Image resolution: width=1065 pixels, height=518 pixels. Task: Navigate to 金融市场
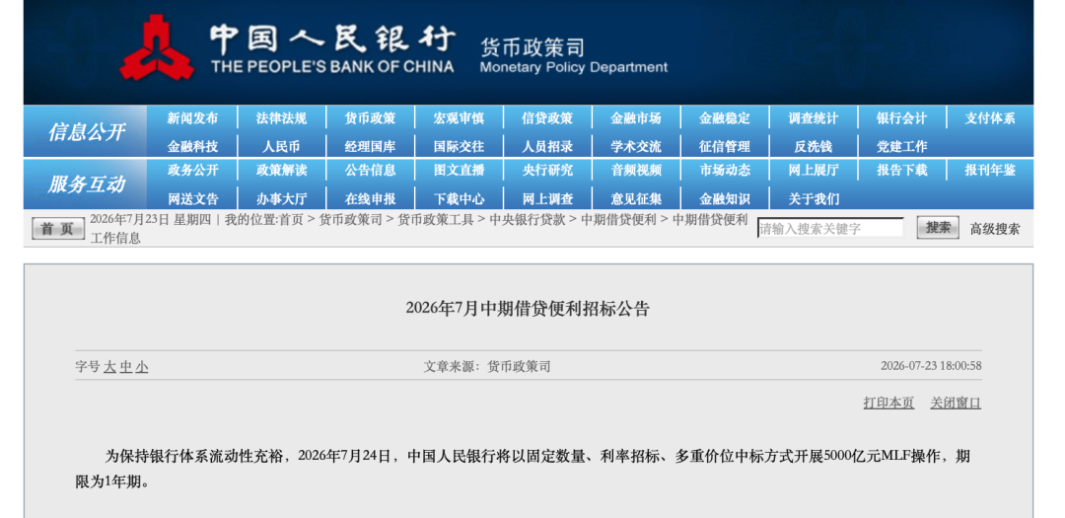pyautogui.click(x=636, y=118)
